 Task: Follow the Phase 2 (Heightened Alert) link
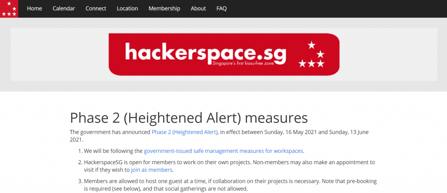[185, 132]
